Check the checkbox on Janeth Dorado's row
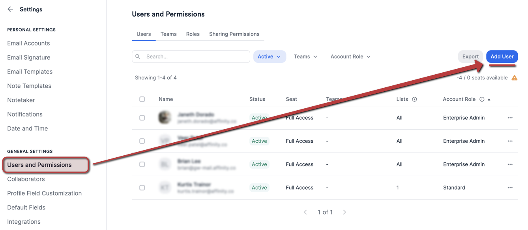This screenshot has height=230, width=528. [x=142, y=117]
